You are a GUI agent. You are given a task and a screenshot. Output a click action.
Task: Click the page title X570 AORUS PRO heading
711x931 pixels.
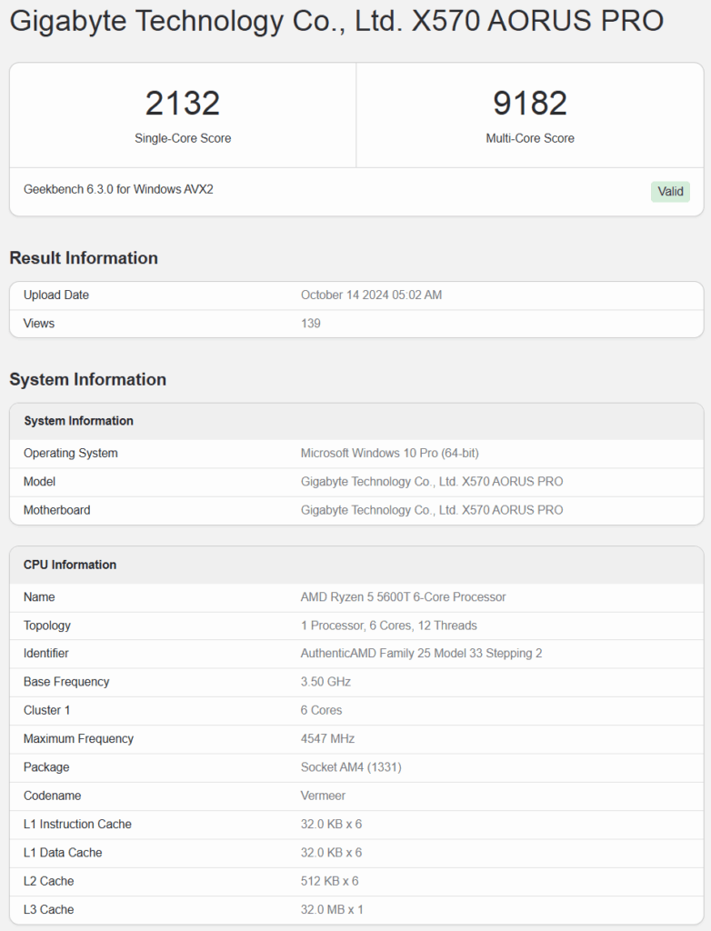pyautogui.click(x=336, y=21)
